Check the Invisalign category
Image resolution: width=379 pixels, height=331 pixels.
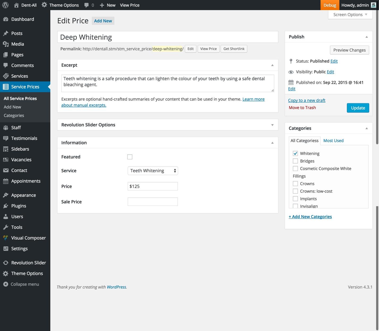point(295,206)
